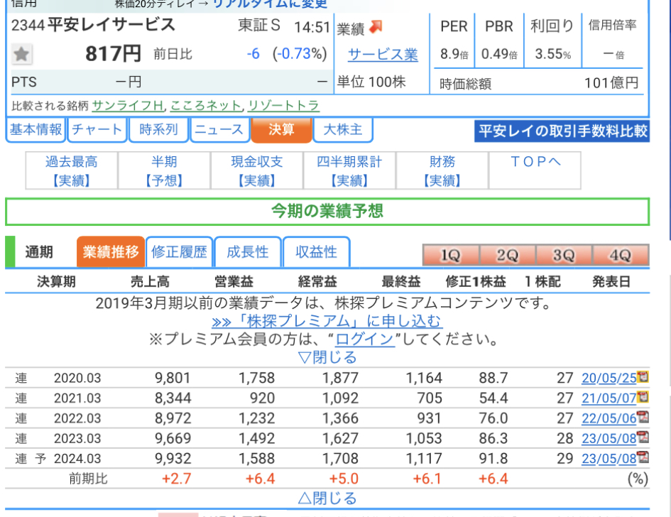Click 2024.03 修正1株益 value 91.8
Viewport: 671px width, 517px height.
493,458
